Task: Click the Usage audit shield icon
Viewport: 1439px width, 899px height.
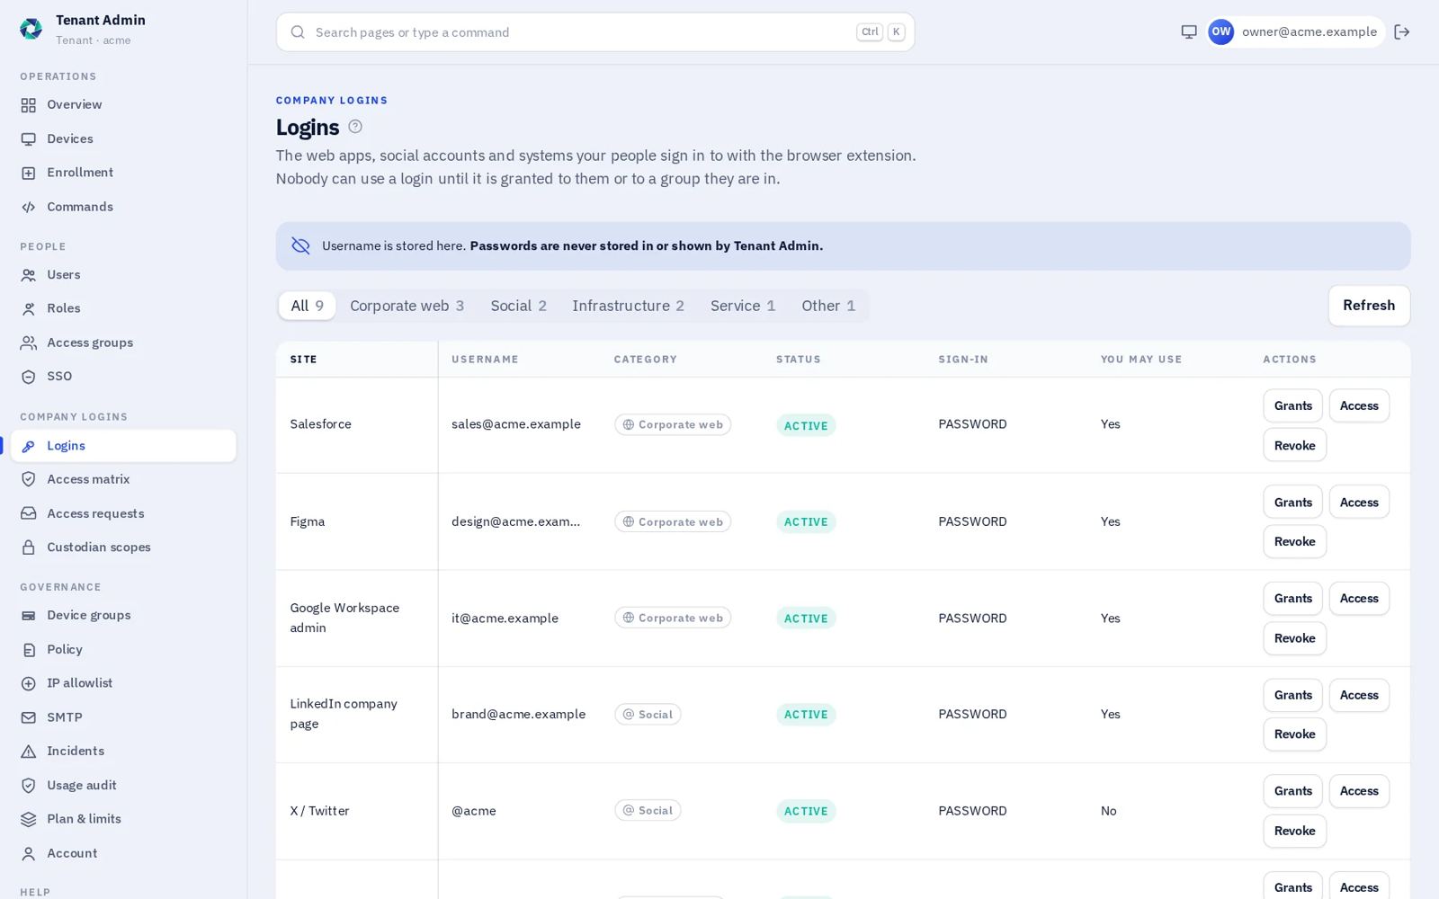Action: click(x=29, y=786)
